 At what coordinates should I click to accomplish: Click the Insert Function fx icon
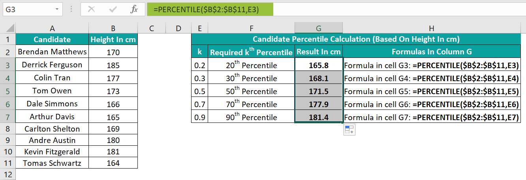[x=134, y=9]
